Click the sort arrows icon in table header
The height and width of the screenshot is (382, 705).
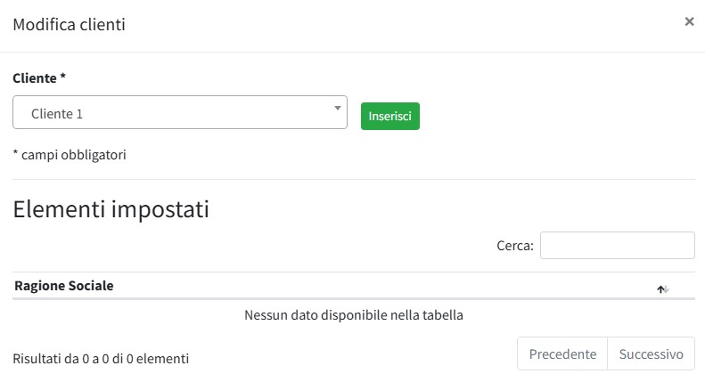click(663, 289)
